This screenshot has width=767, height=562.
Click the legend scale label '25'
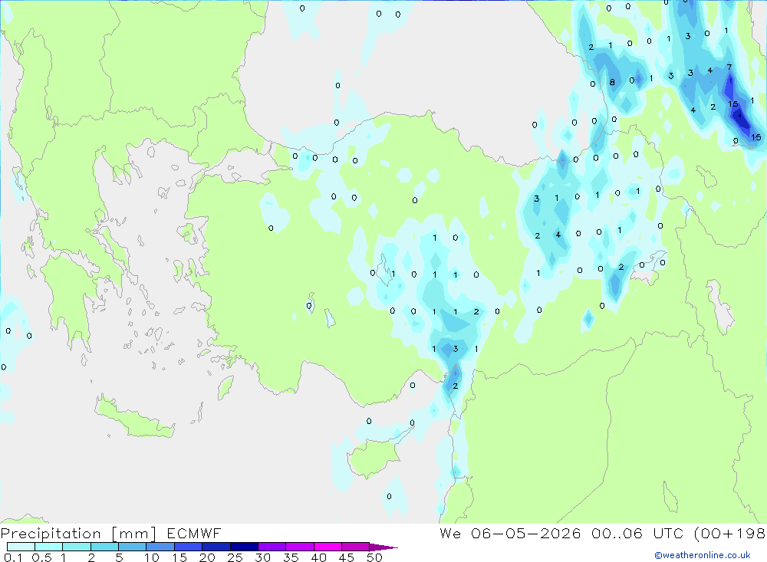235,557
